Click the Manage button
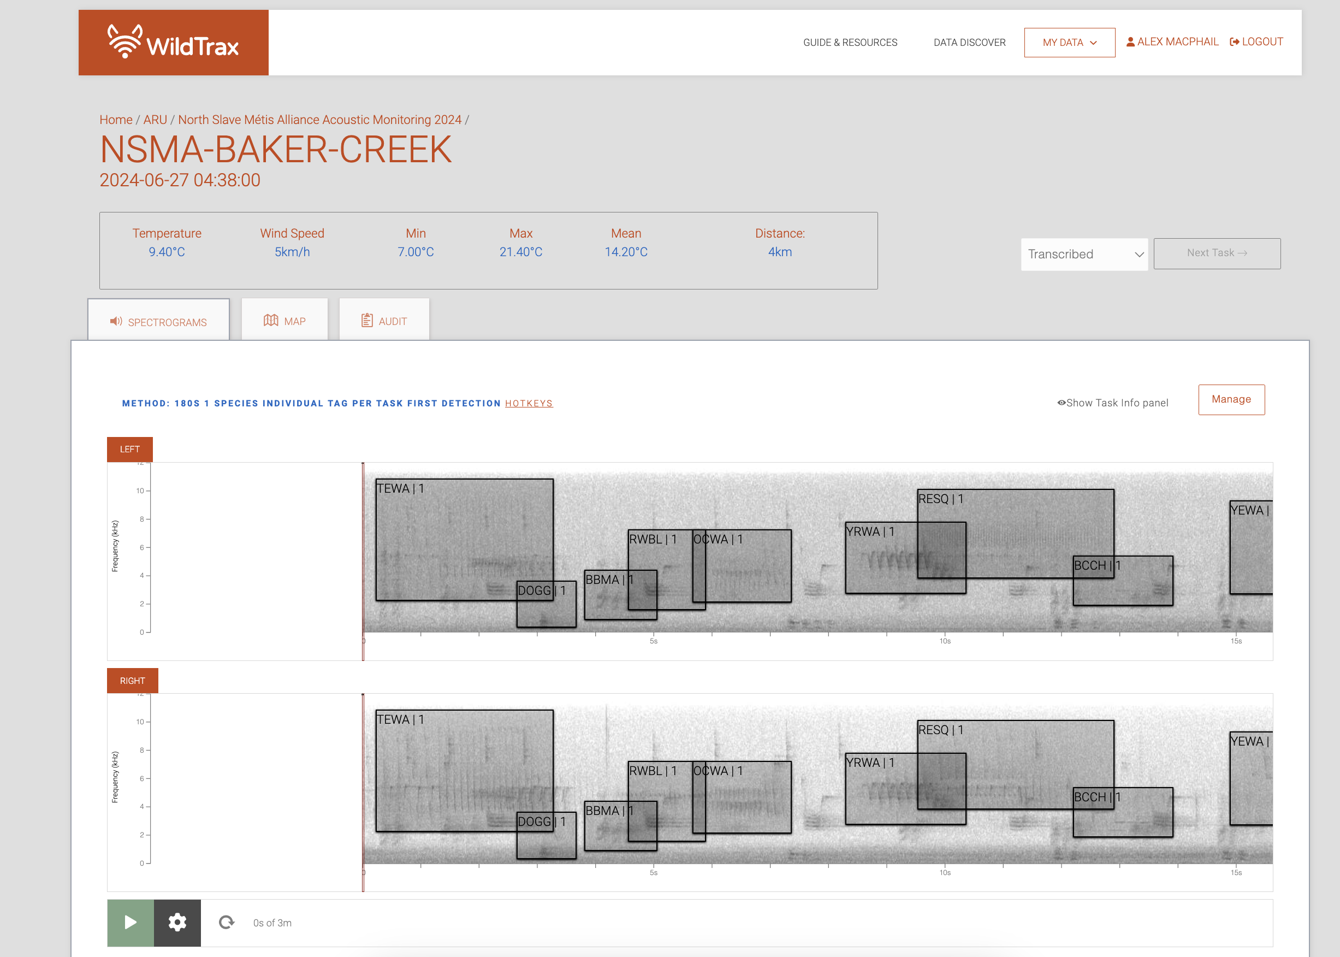Viewport: 1340px width, 957px height. [x=1231, y=399]
